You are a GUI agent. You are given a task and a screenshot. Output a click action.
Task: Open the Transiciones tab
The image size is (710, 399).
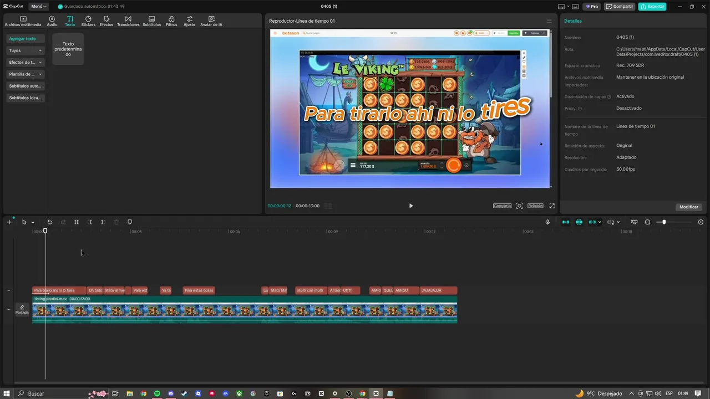pos(128,21)
